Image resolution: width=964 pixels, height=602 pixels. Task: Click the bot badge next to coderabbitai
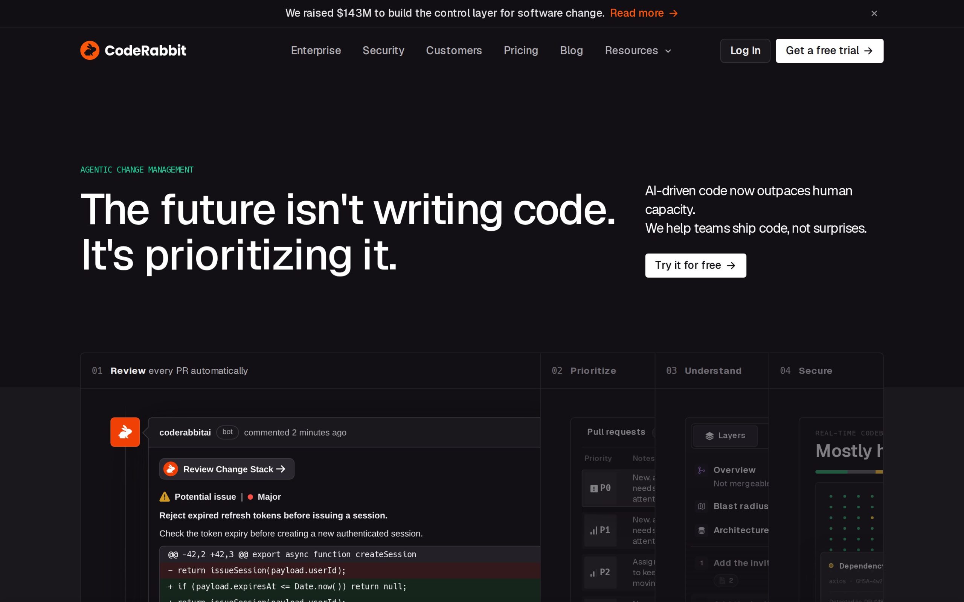[227, 432]
